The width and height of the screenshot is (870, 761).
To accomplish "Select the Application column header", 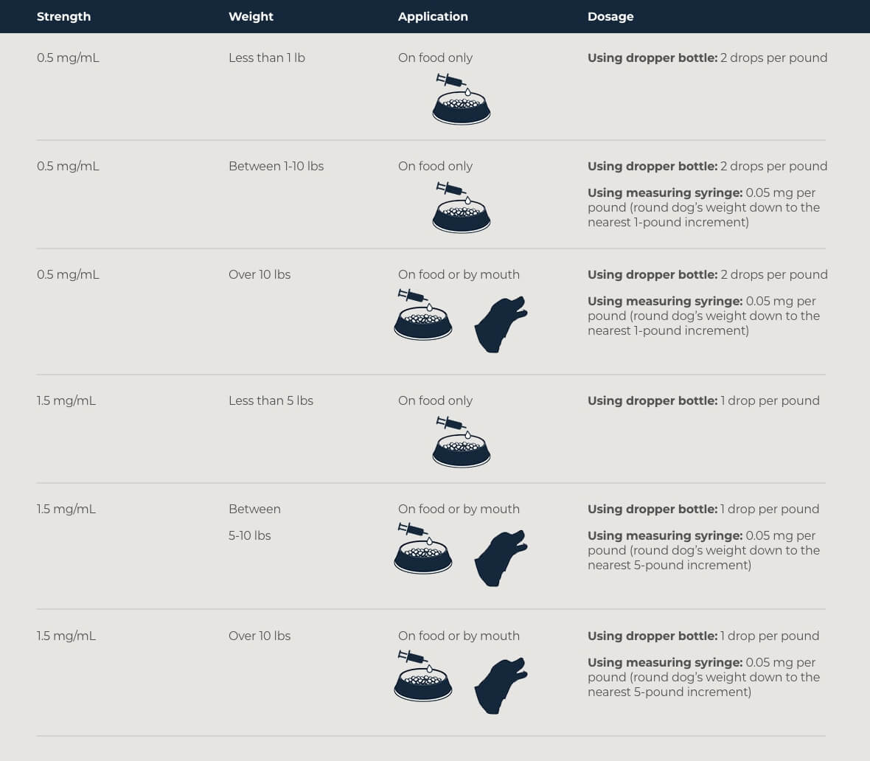I will [433, 16].
